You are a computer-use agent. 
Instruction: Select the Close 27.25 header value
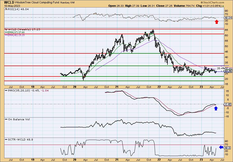point(164,6)
